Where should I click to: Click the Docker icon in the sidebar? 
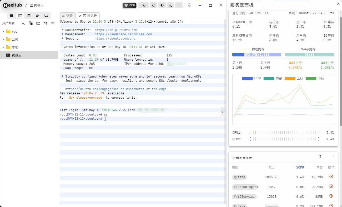pos(38,16)
